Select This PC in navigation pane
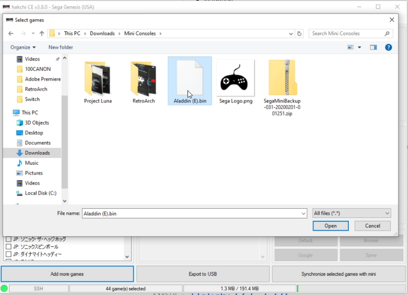 (x=30, y=112)
